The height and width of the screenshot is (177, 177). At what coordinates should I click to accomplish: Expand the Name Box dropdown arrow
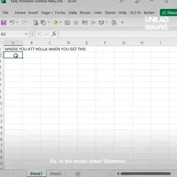point(26,34)
